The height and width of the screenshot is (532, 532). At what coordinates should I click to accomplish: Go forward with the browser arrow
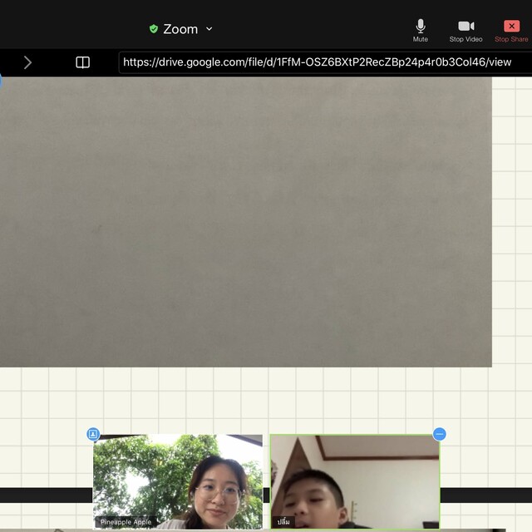pos(27,62)
